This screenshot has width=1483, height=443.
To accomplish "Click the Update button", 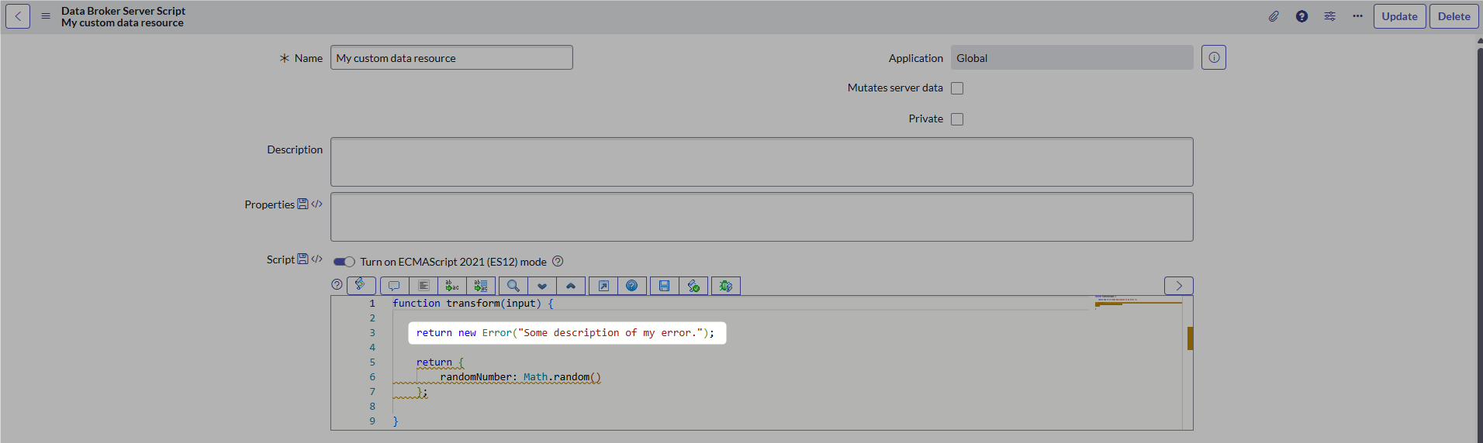I will [1399, 16].
